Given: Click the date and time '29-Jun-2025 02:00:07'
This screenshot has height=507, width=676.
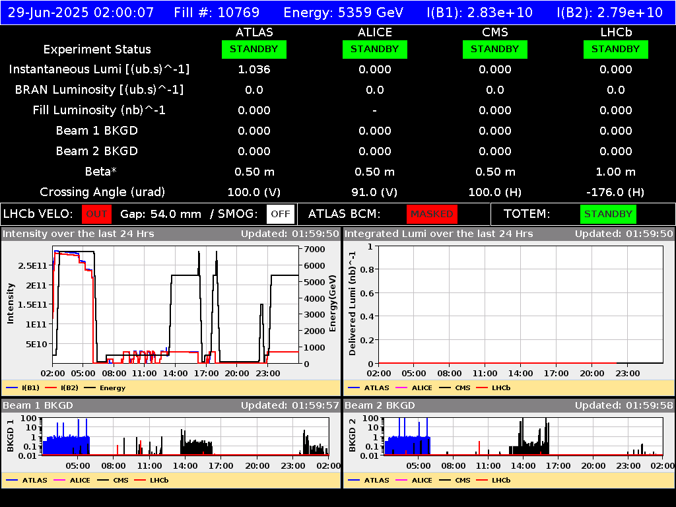Looking at the screenshot, I should coord(81,12).
